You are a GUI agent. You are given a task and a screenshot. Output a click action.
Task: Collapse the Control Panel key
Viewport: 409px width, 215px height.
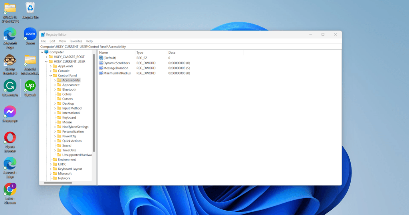[51, 75]
